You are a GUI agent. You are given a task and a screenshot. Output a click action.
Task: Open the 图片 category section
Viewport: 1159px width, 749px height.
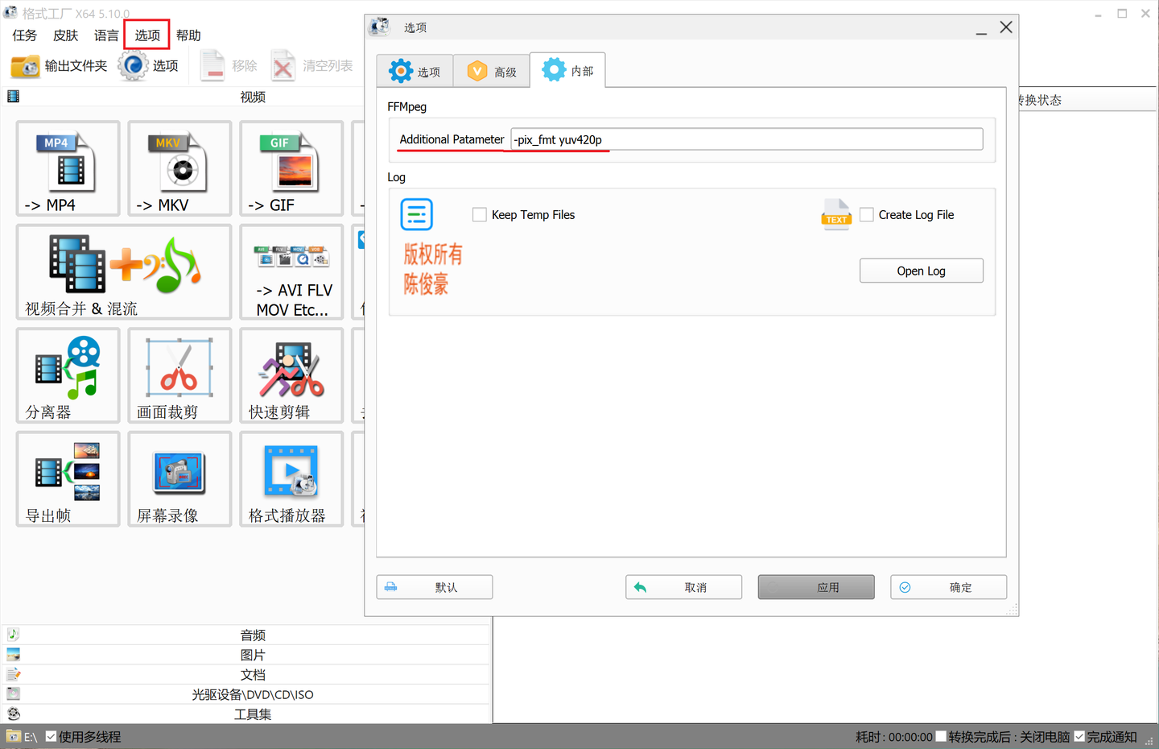pos(253,655)
